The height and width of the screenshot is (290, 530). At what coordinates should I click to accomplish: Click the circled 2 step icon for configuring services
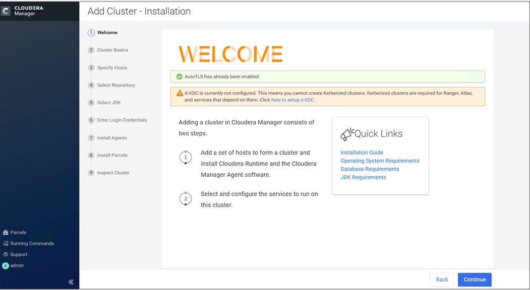pyautogui.click(x=186, y=198)
